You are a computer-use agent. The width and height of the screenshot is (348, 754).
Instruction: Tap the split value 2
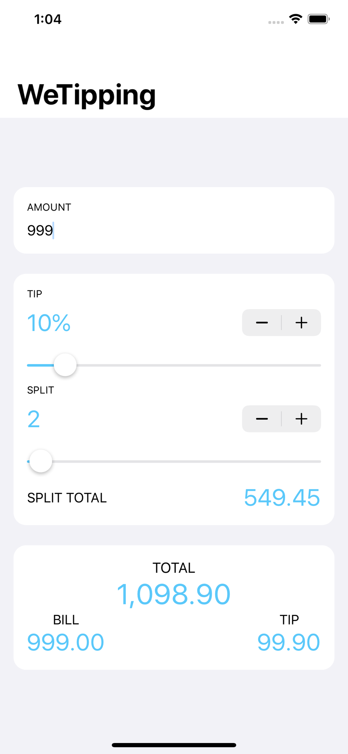point(34,419)
